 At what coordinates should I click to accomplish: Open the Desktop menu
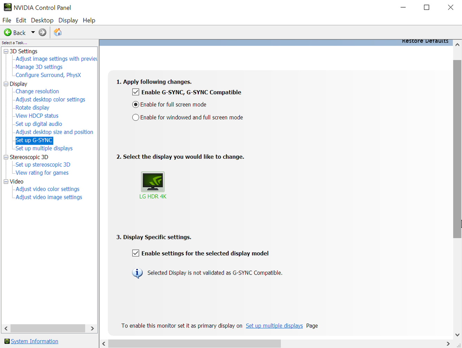[x=42, y=20]
